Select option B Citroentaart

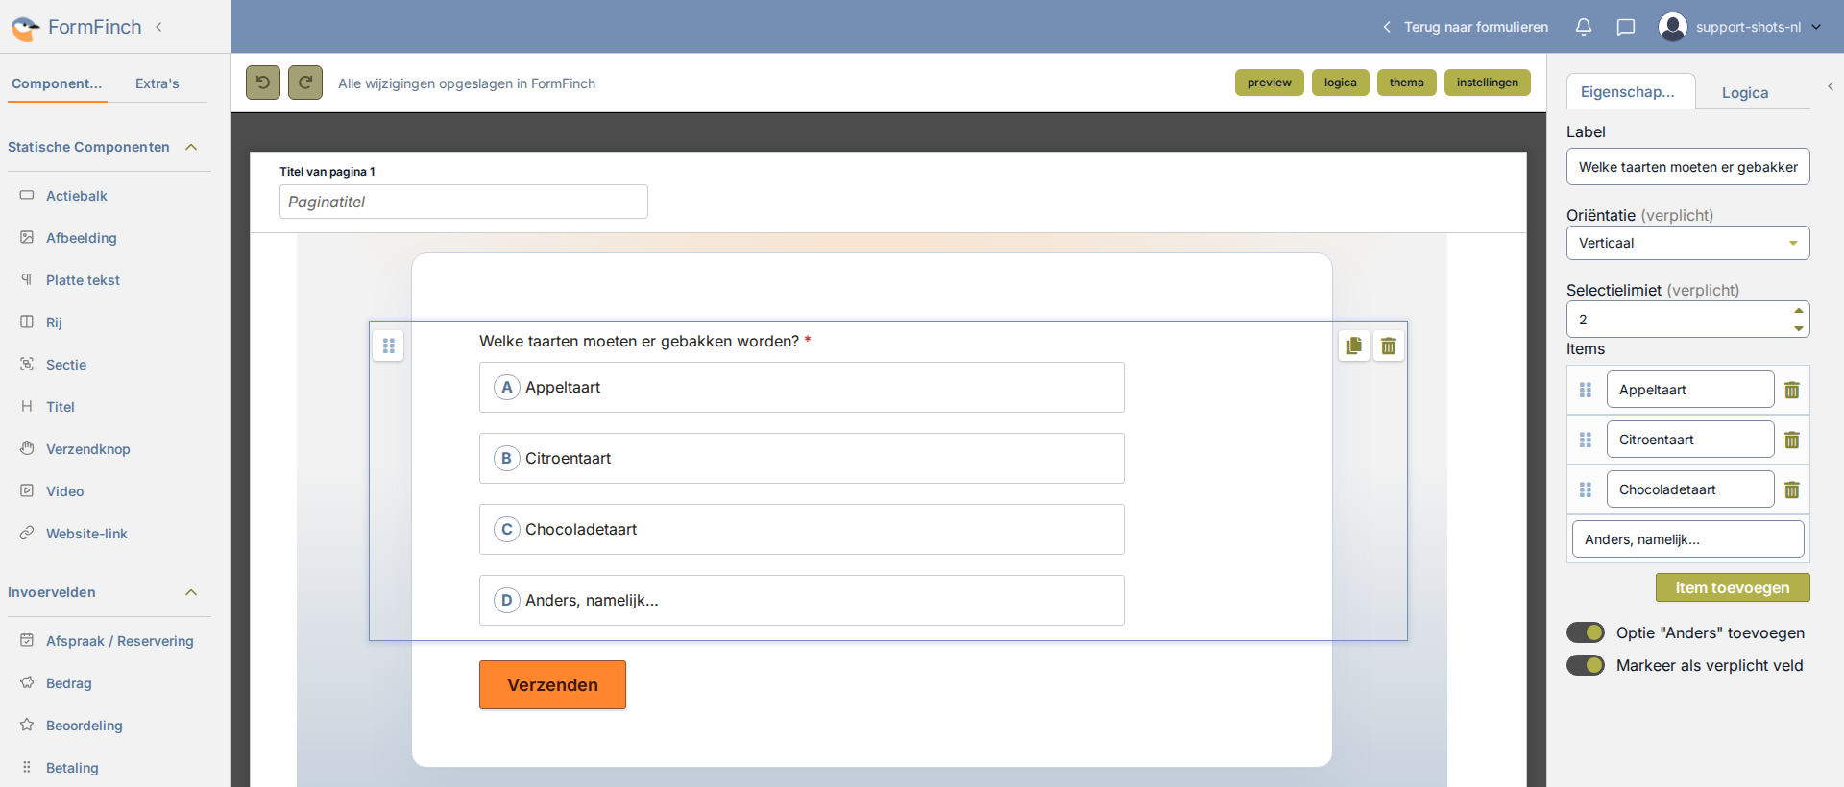pyautogui.click(x=802, y=458)
